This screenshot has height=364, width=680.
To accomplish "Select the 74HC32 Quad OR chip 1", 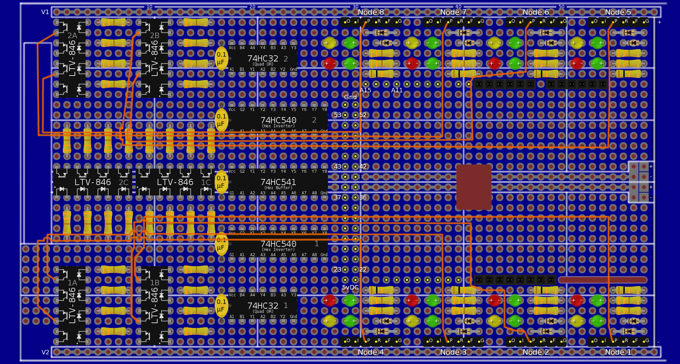I will (263, 306).
